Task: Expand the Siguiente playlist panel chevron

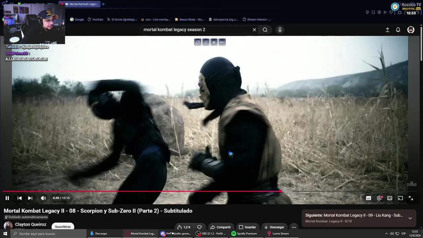Action: click(x=410, y=218)
